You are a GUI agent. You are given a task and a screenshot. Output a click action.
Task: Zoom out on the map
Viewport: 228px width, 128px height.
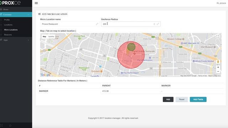pyautogui.click(x=218, y=71)
